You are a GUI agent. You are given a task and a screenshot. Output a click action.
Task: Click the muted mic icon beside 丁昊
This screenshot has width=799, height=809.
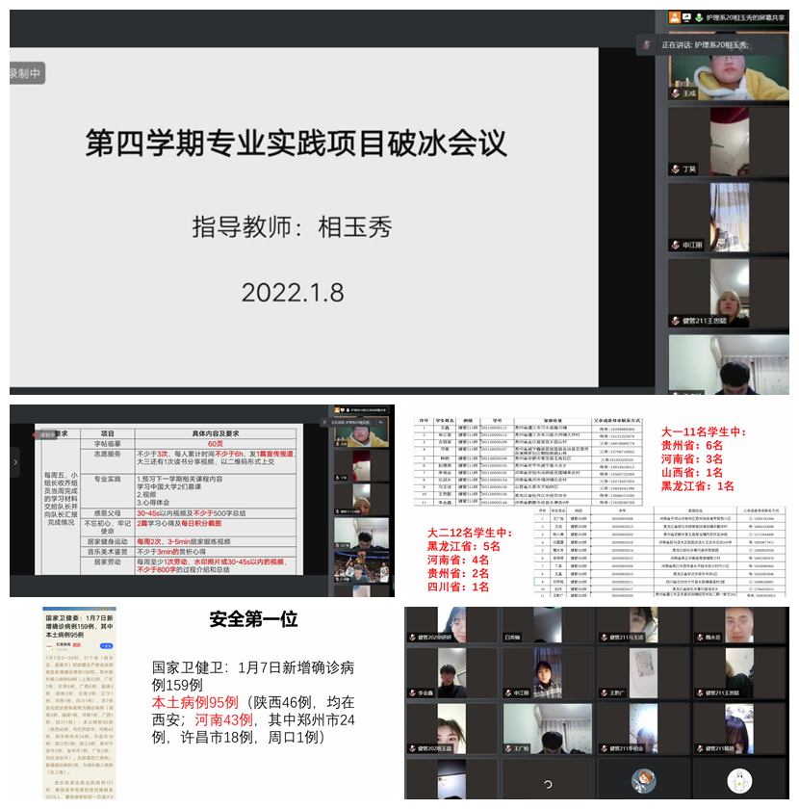coord(676,170)
